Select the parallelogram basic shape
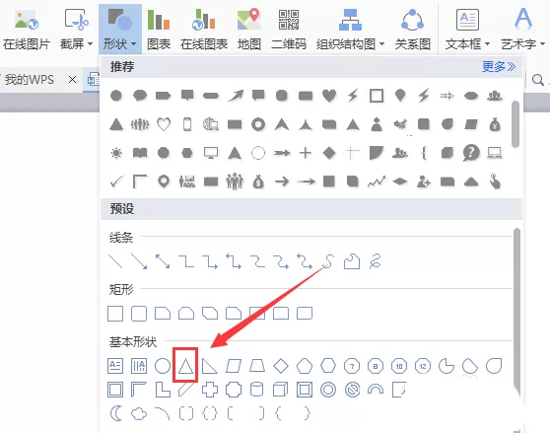550x433 pixels. point(234,366)
